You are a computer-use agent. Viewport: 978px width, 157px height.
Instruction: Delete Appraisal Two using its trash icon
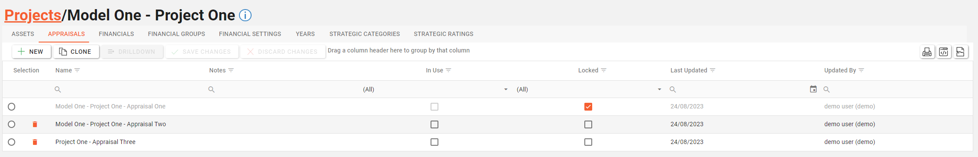35,124
